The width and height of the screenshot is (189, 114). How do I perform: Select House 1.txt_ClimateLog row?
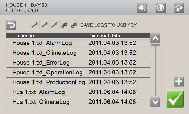click(x=78, y=53)
